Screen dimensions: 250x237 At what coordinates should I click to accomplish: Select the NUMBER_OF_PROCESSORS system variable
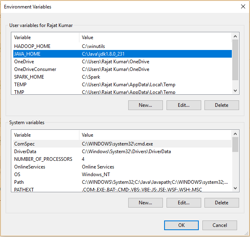pos(43,159)
